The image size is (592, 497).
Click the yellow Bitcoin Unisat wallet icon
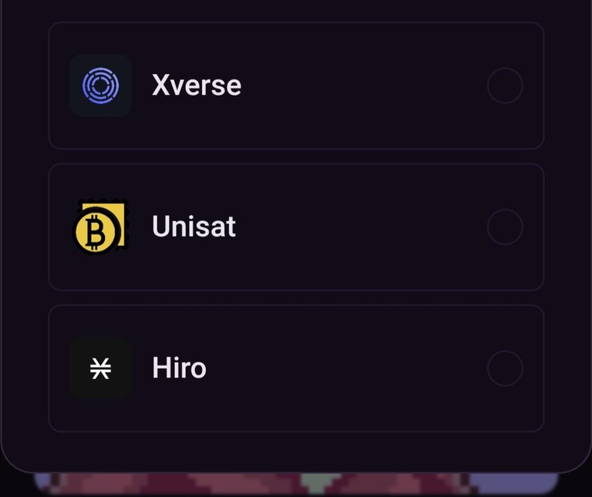click(101, 227)
